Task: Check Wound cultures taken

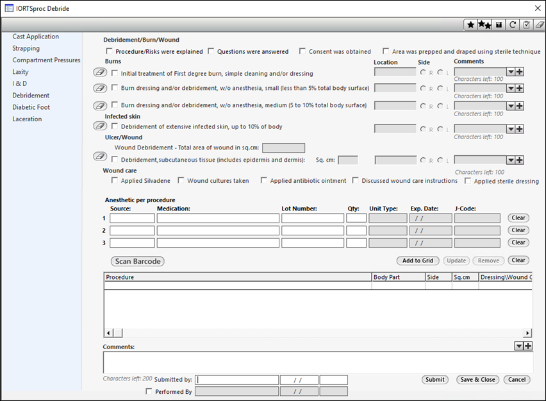Action: pos(181,180)
